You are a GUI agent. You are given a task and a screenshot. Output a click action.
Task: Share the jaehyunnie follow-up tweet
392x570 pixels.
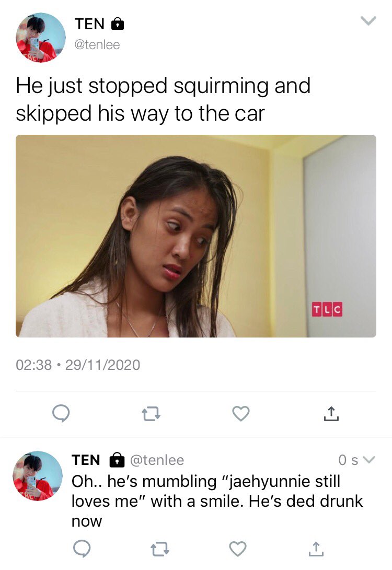tap(316, 549)
